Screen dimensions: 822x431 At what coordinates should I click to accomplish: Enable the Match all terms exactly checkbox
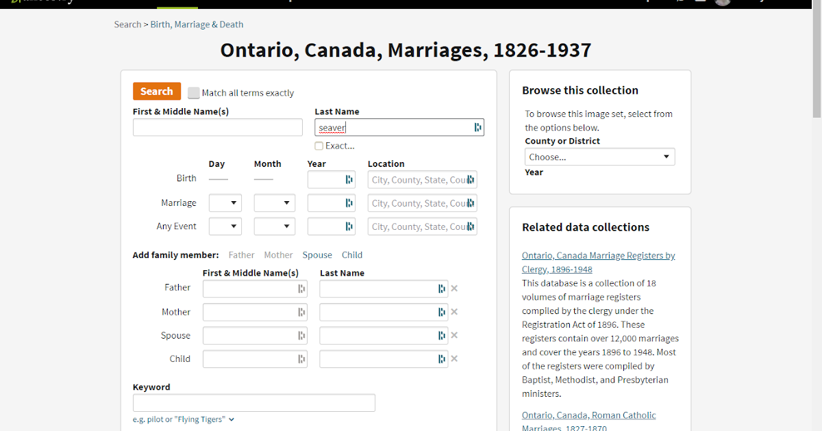[194, 92]
